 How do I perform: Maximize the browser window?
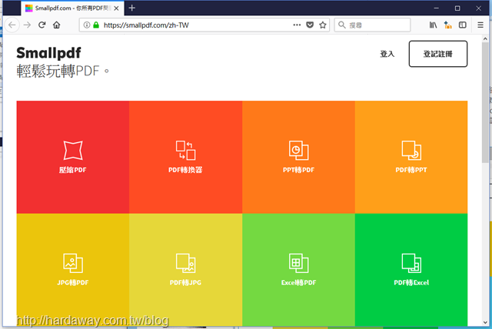pyautogui.click(x=457, y=8)
